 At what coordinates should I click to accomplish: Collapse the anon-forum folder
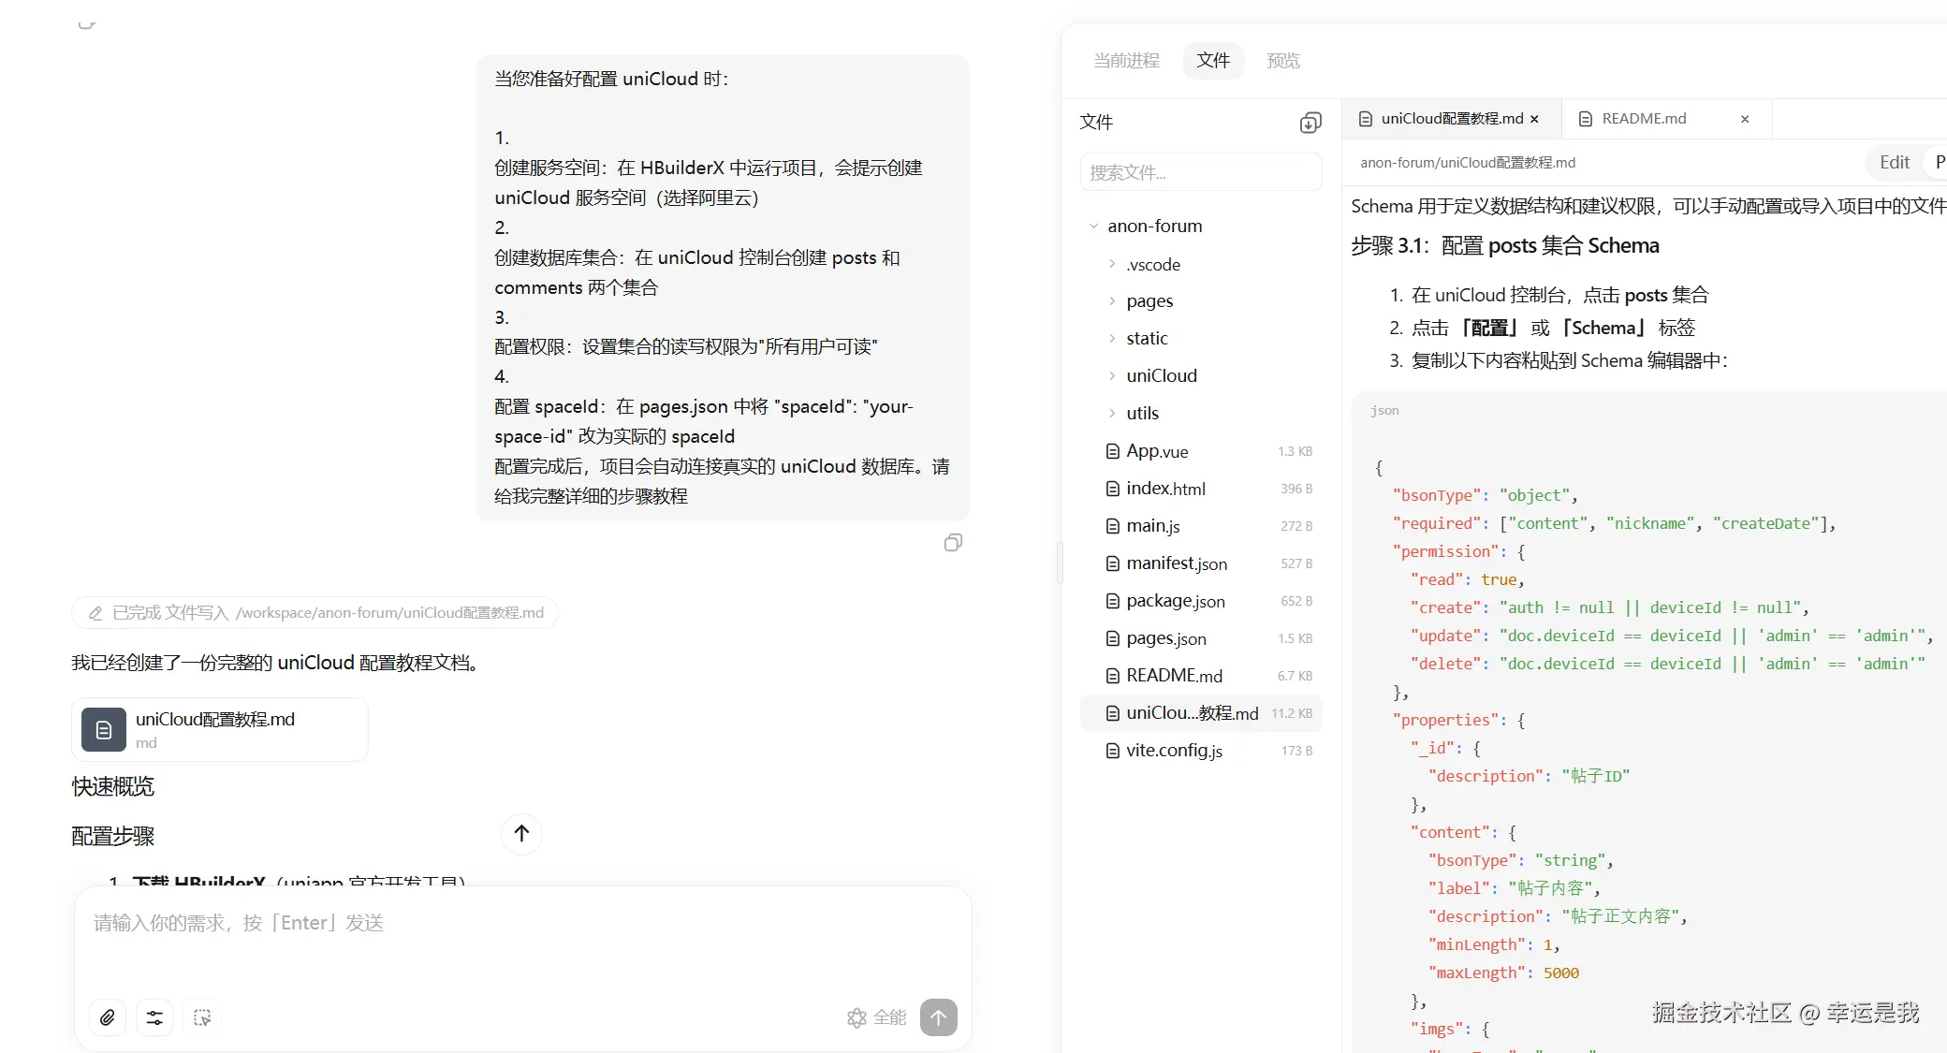(x=1093, y=227)
